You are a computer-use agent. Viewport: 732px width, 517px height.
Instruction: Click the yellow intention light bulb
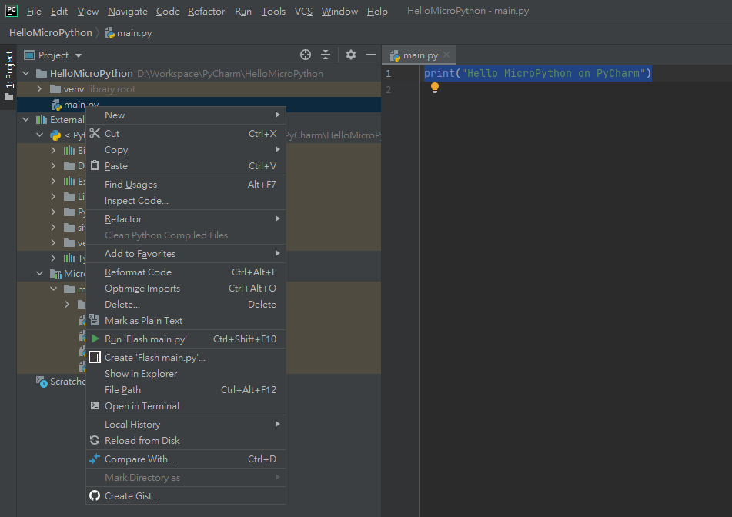pyautogui.click(x=435, y=87)
